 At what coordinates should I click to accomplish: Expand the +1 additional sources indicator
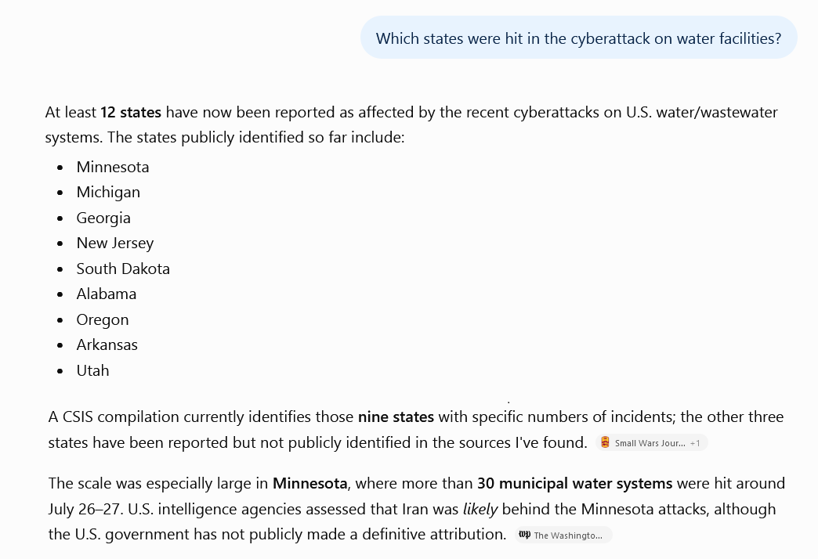695,443
